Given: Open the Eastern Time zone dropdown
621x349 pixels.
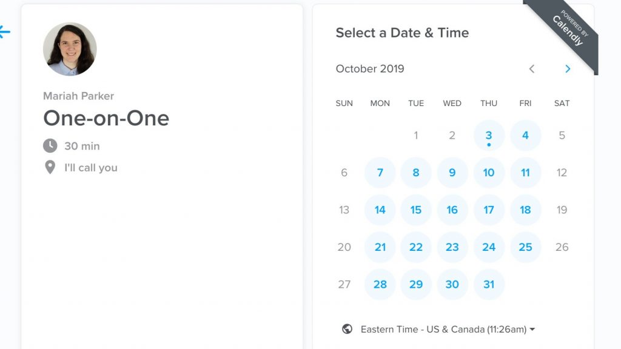Looking at the screenshot, I should 448,329.
